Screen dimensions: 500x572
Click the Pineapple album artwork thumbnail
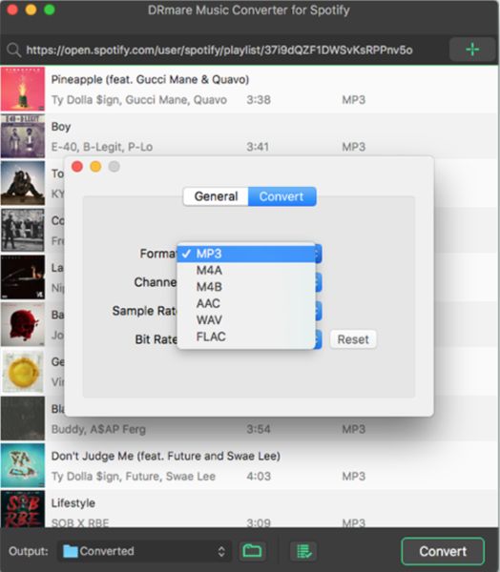coord(23,89)
